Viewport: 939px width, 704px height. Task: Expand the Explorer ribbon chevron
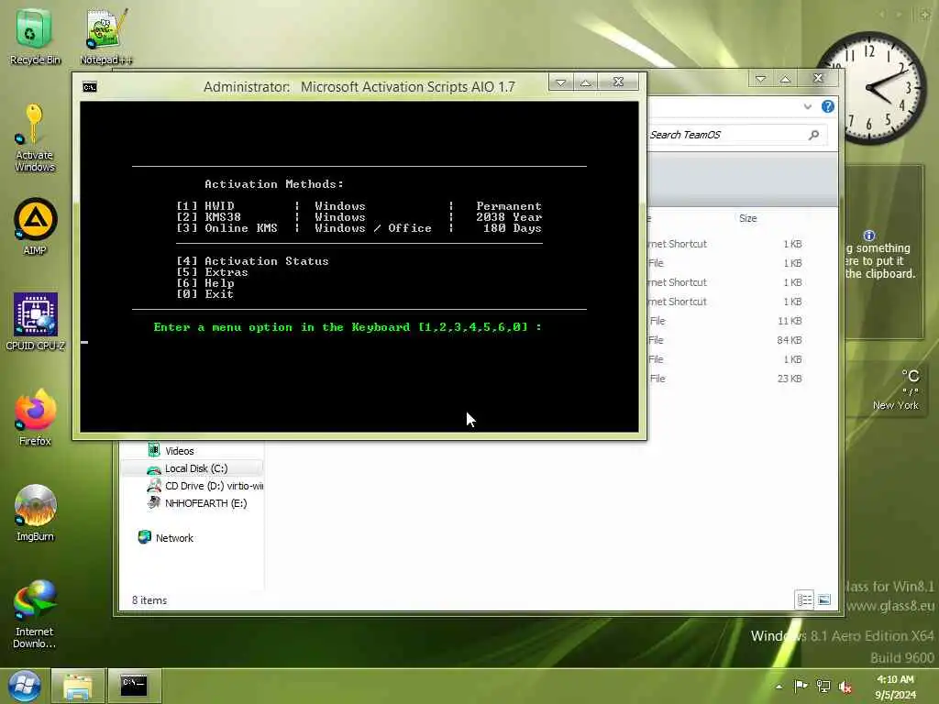807,106
